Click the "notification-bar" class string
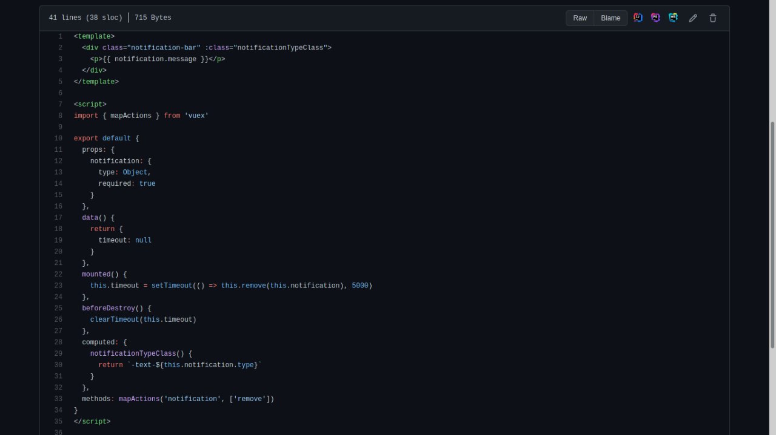 pyautogui.click(x=164, y=48)
